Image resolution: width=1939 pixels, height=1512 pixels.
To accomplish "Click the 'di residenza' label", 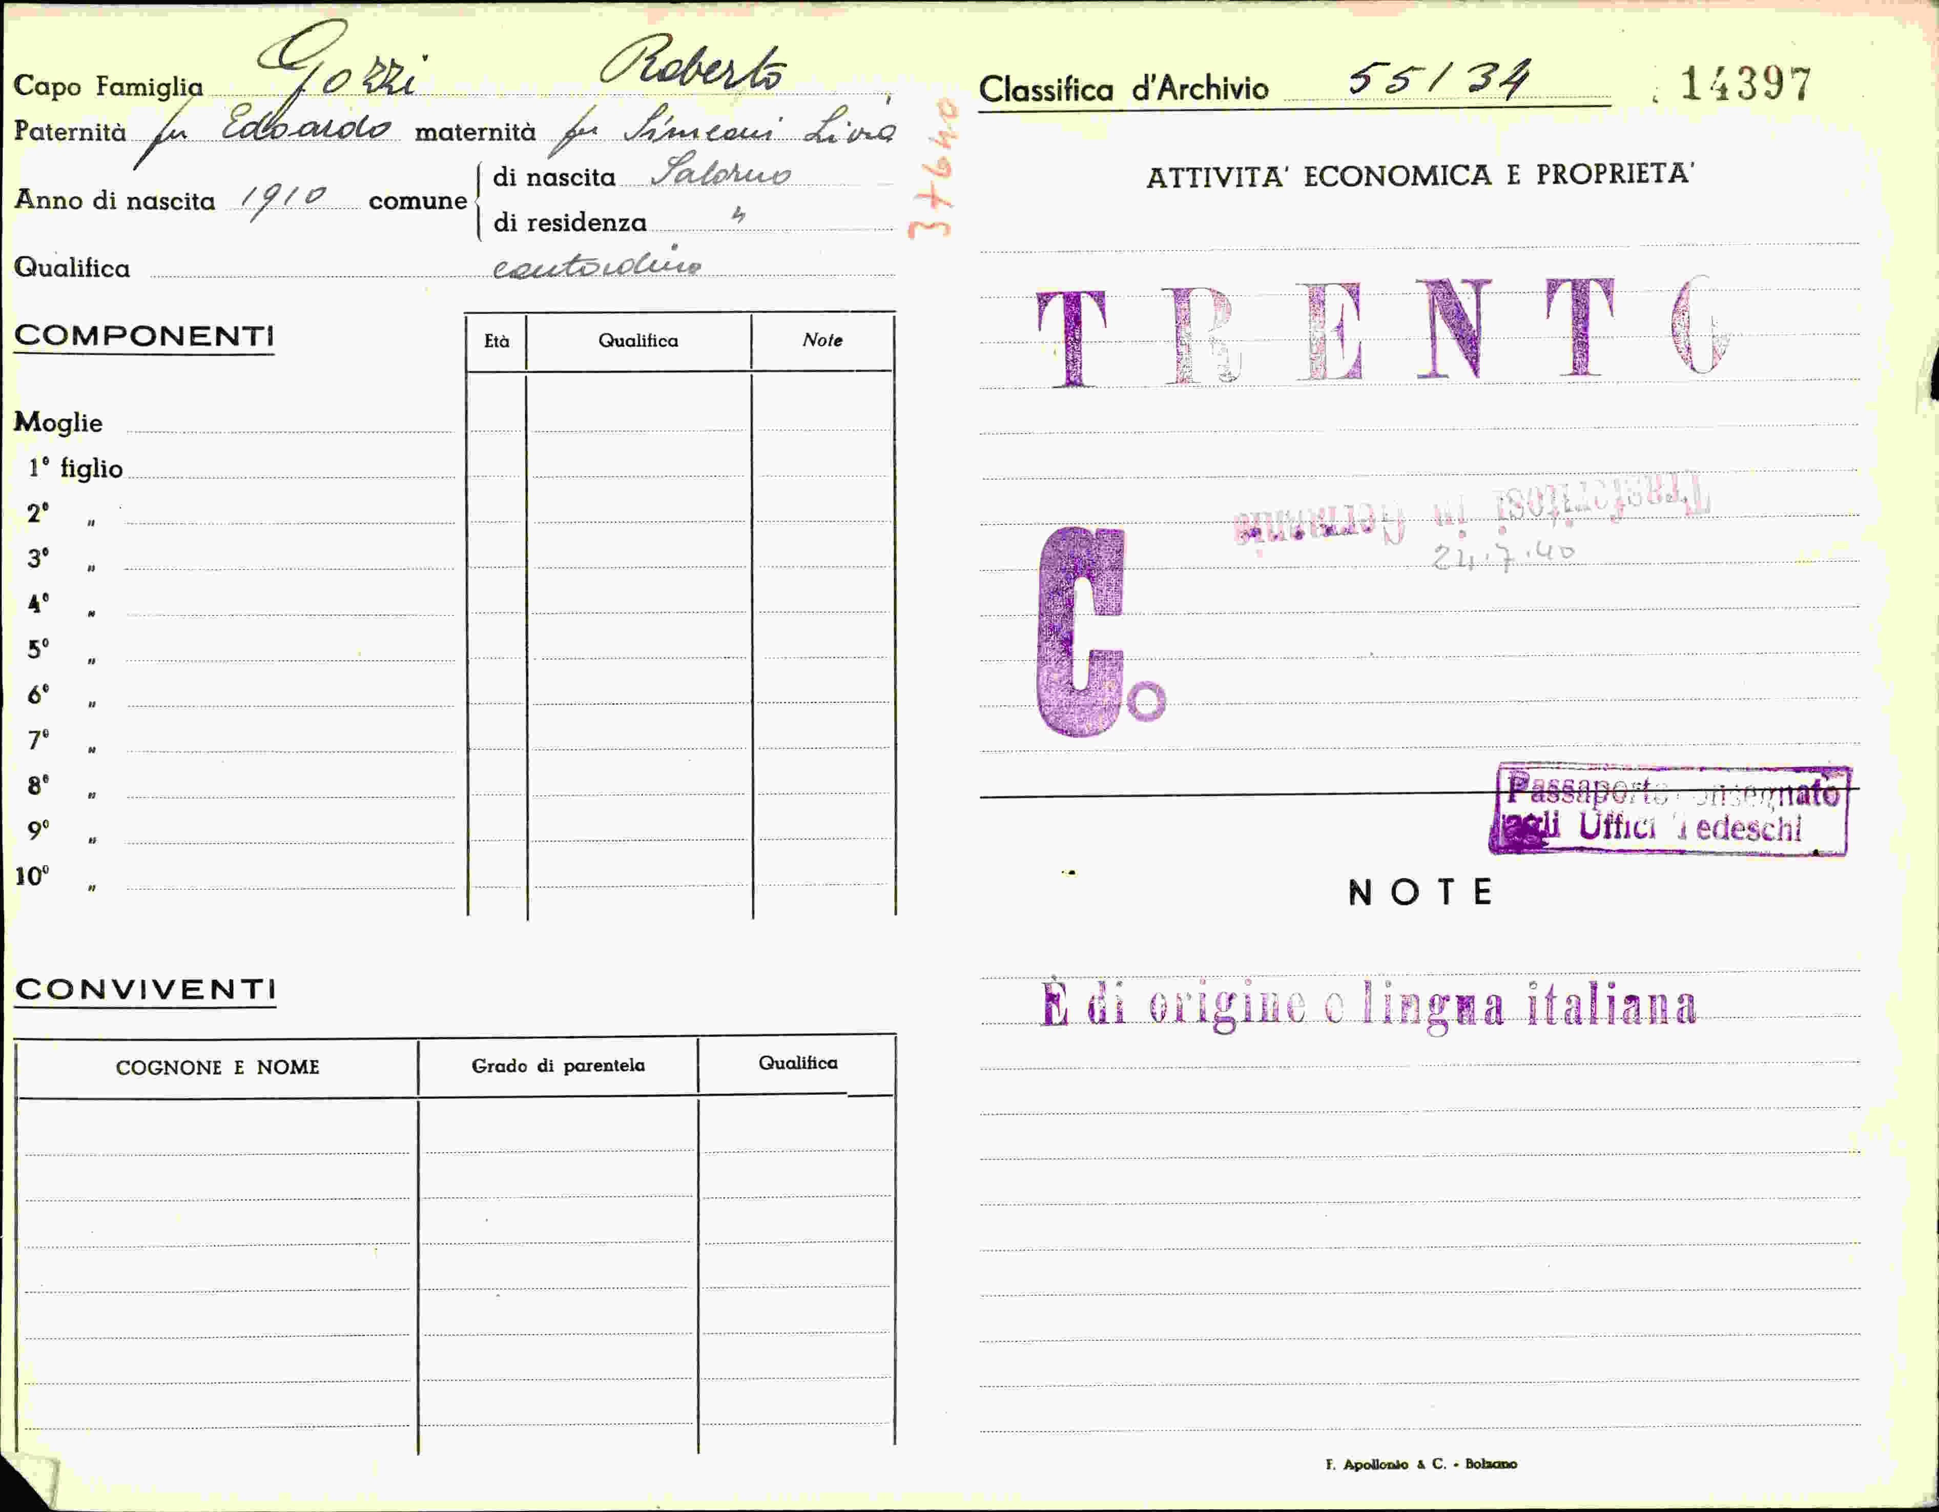I will coord(570,222).
